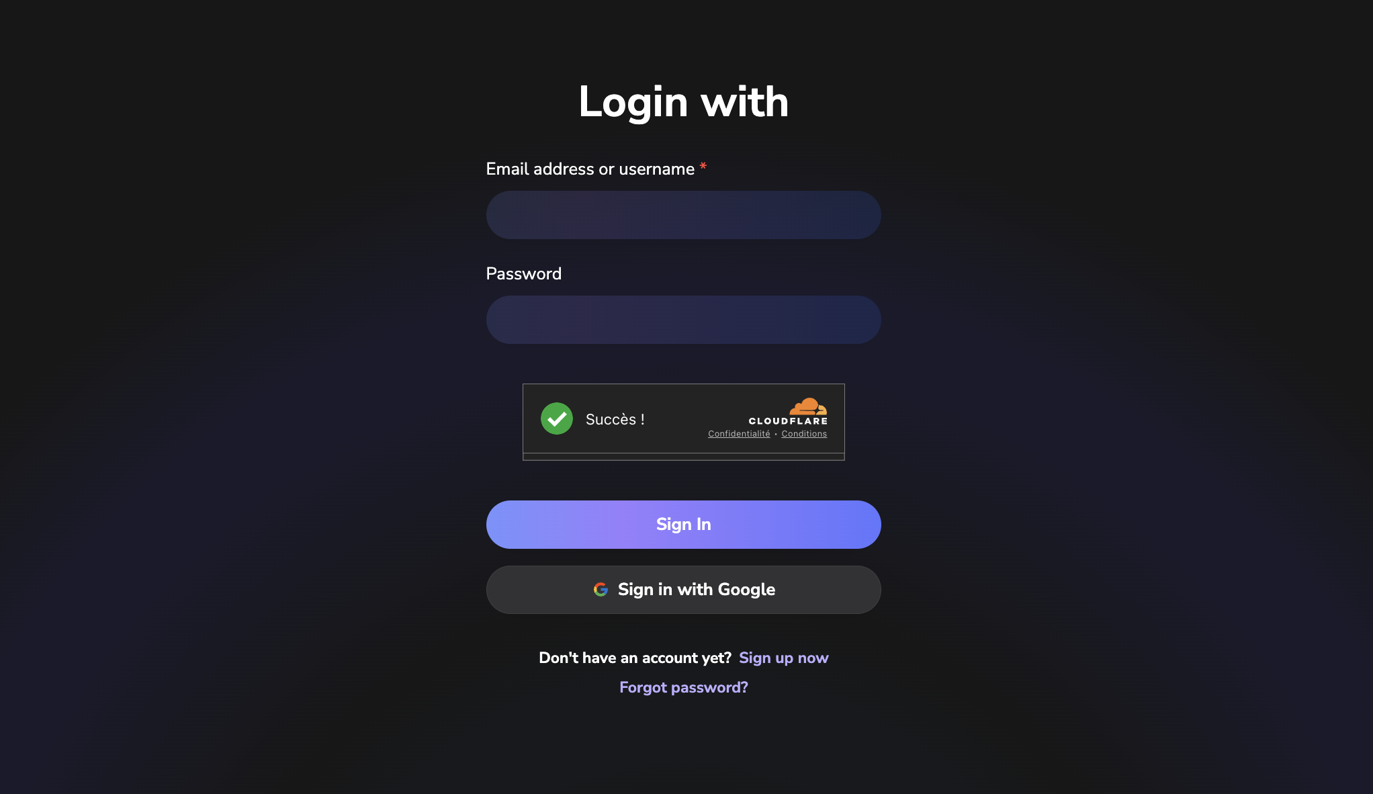The width and height of the screenshot is (1373, 794).
Task: Click the green success checkmark icon
Action: pyautogui.click(x=556, y=418)
